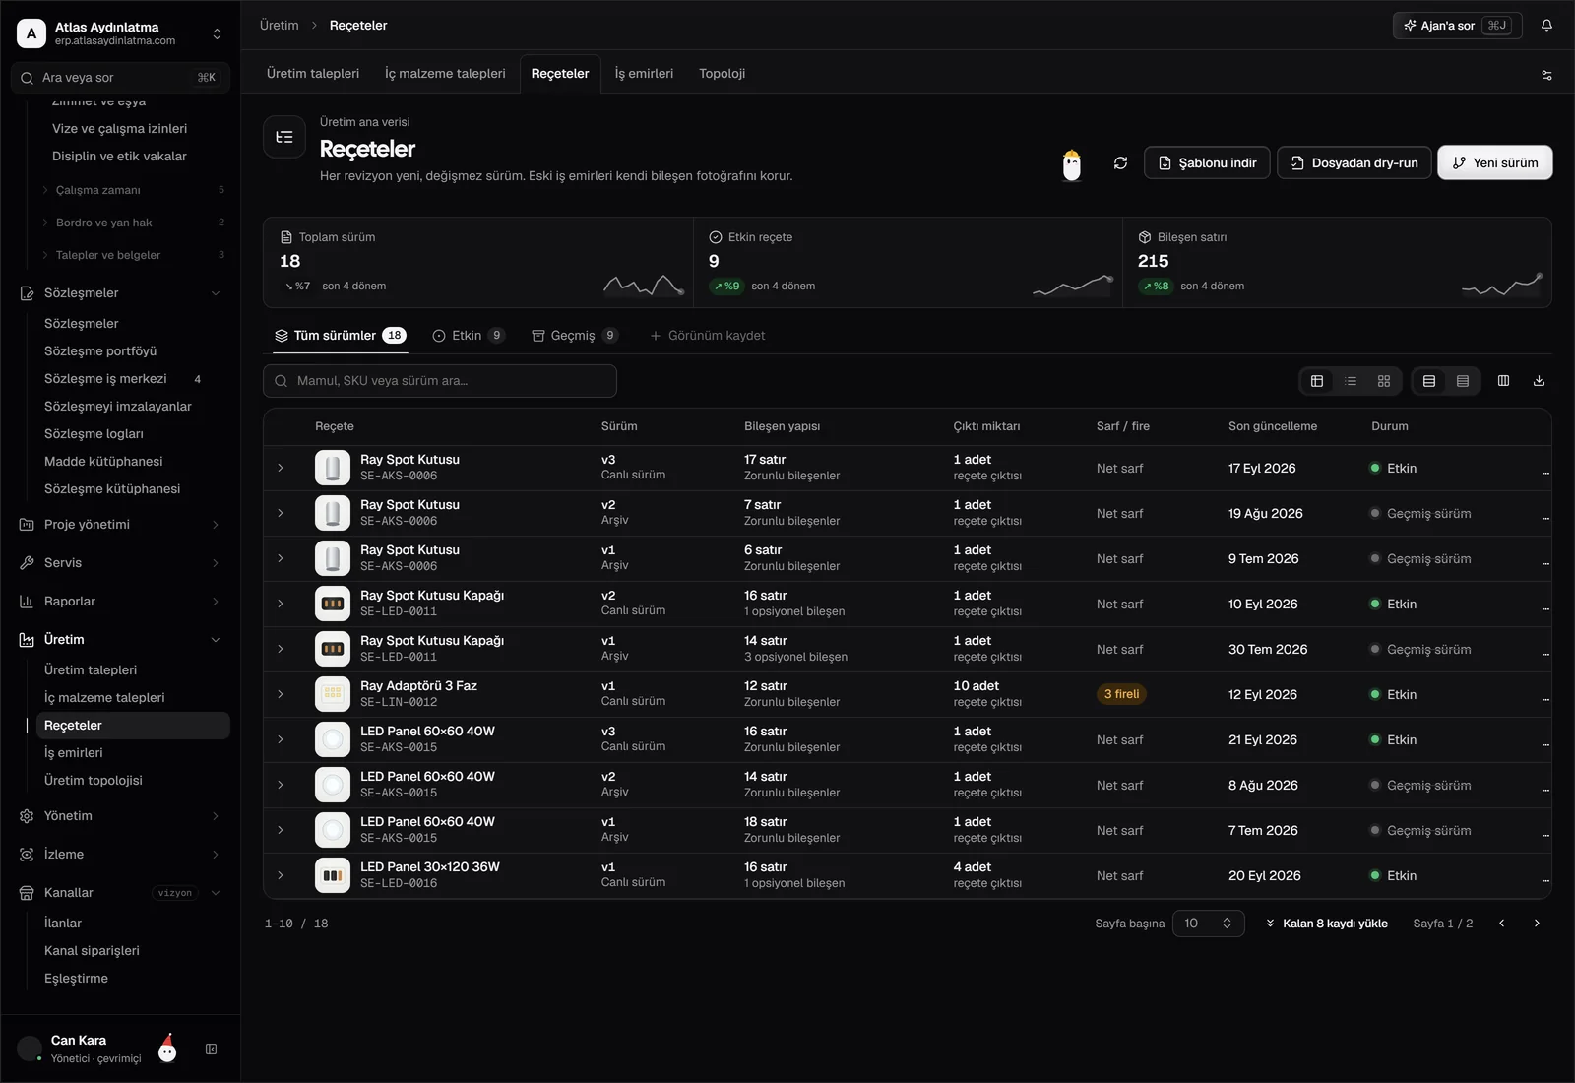
Task: Focus the Mamul, SKU veya sürüm search field
Action: 440,381
